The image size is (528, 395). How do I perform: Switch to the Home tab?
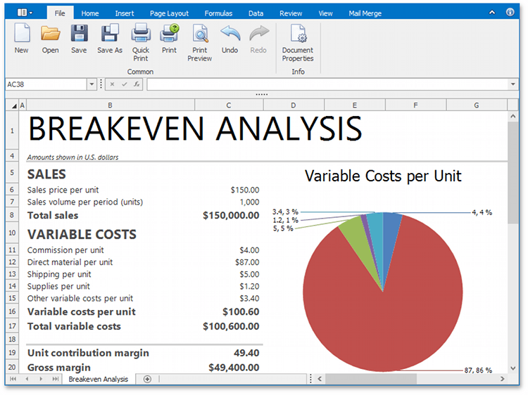coord(90,13)
